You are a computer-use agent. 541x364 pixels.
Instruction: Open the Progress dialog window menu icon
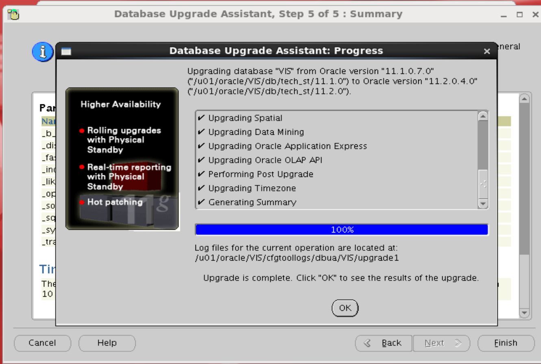[x=66, y=51]
